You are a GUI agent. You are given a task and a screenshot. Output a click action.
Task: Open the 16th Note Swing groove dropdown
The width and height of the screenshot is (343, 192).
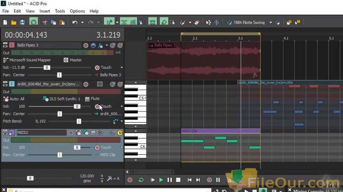[x=271, y=22]
